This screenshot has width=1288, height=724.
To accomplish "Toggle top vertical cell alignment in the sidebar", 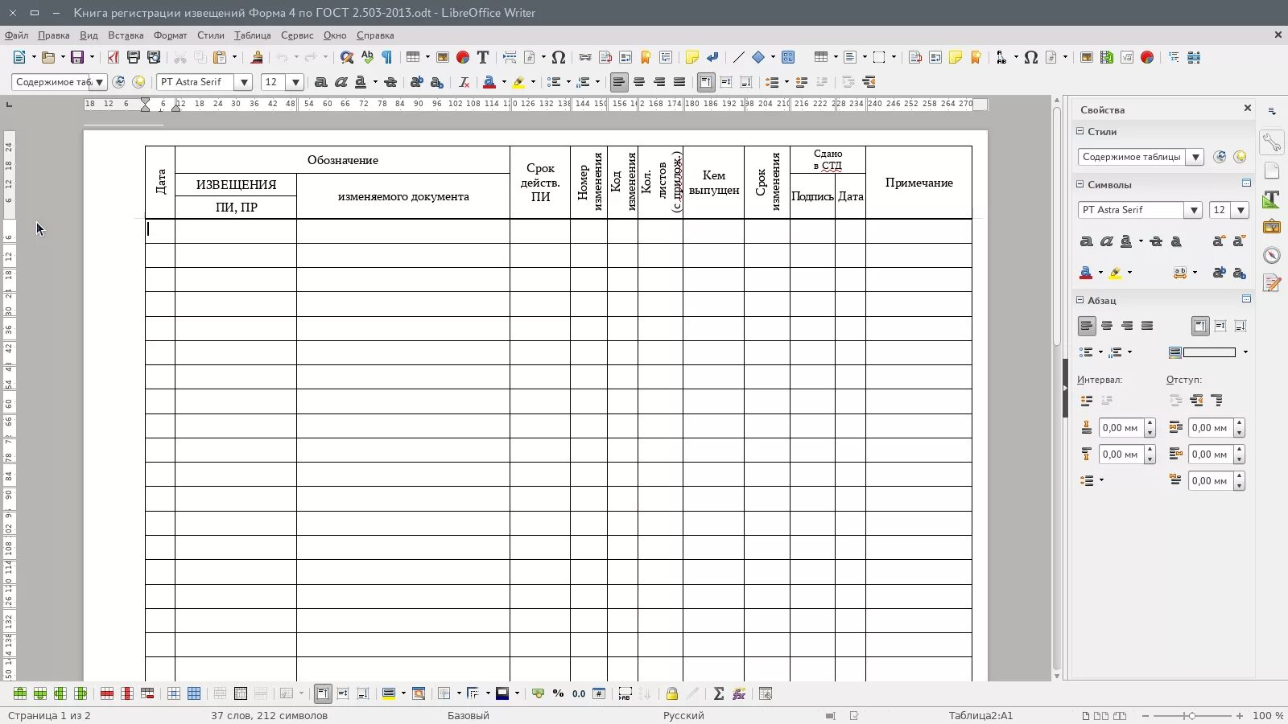I will 1200,326.
